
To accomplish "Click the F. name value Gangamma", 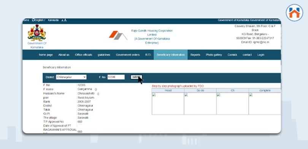I will (x=85, y=89).
